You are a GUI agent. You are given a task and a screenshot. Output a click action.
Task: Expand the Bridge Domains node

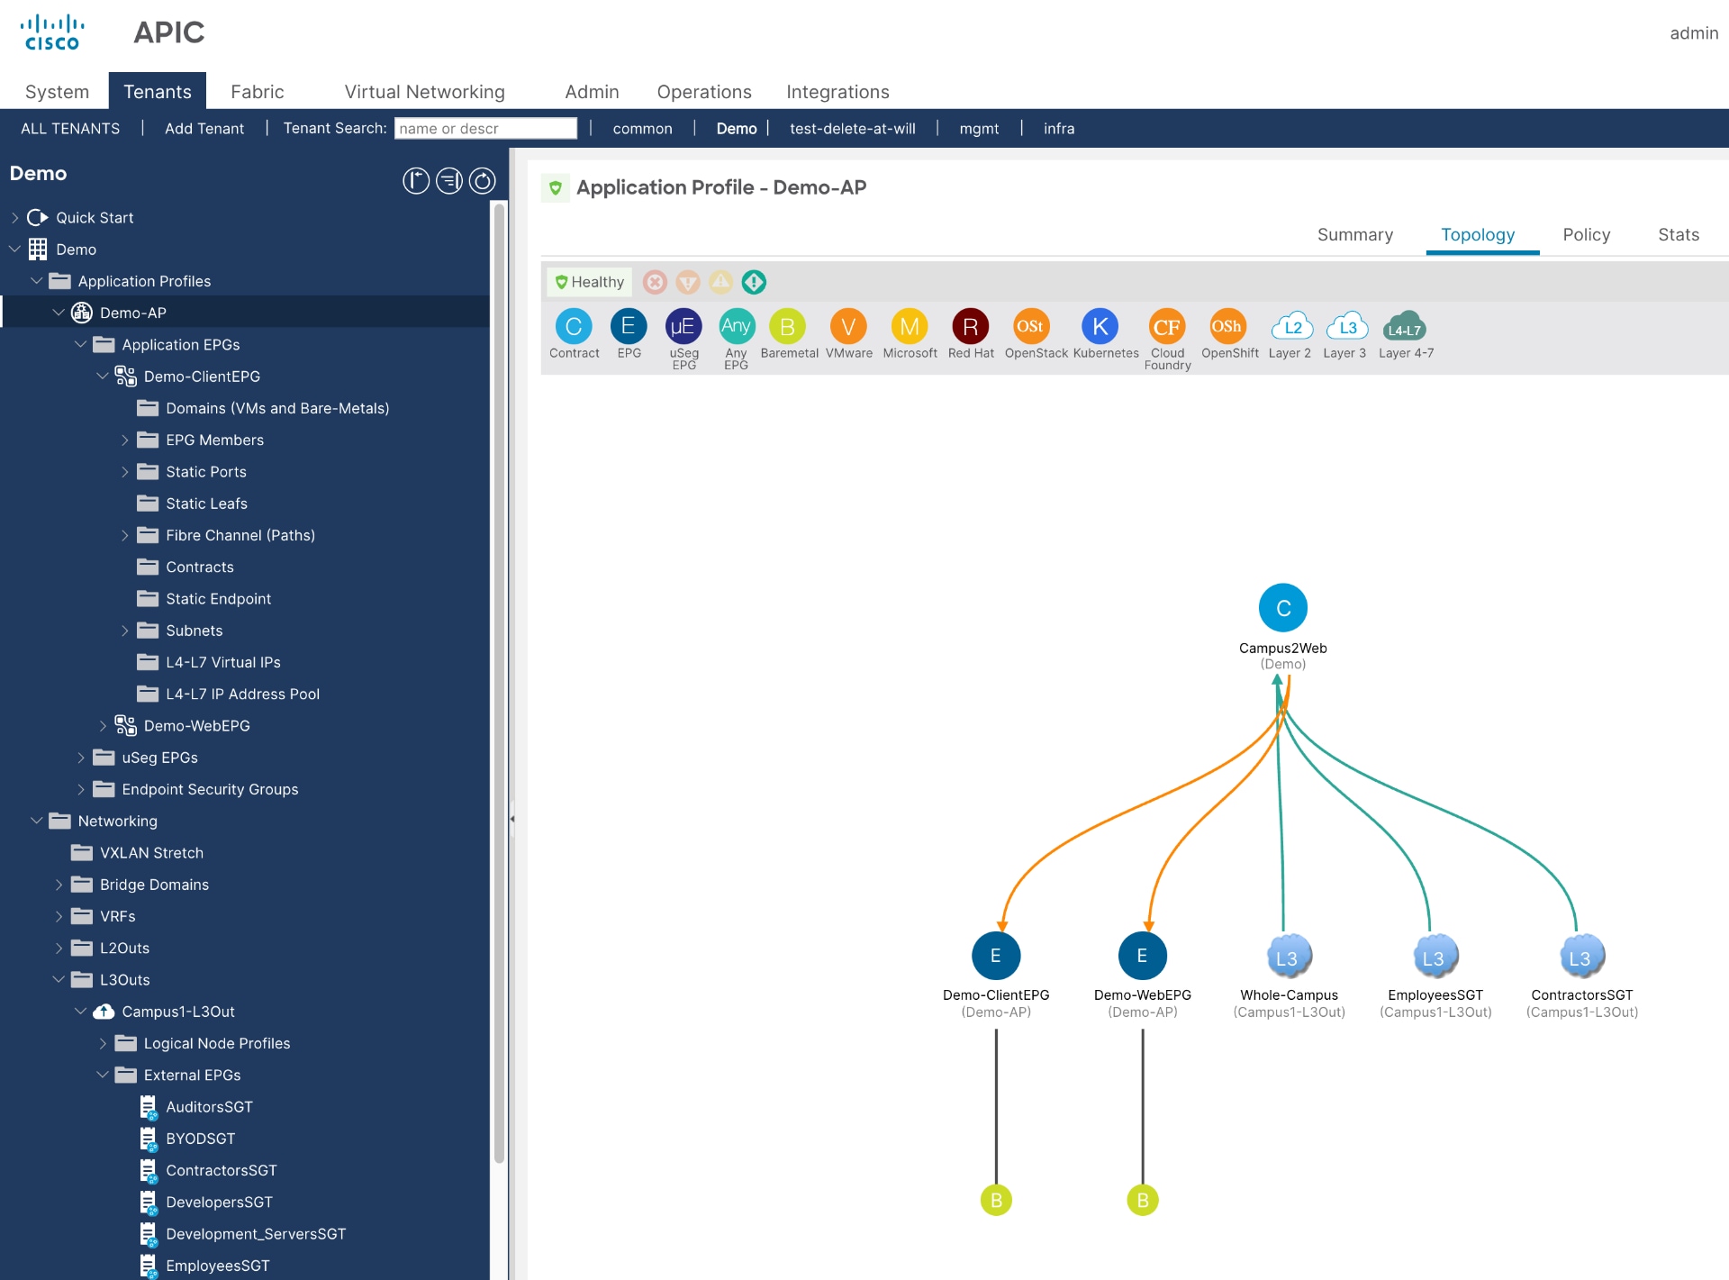(x=60, y=885)
